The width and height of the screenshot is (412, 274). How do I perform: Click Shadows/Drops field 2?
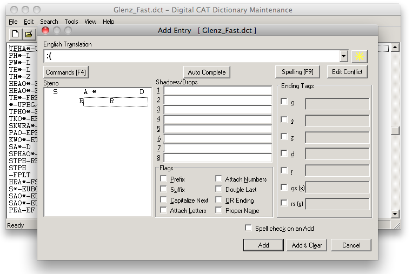pos(218,100)
